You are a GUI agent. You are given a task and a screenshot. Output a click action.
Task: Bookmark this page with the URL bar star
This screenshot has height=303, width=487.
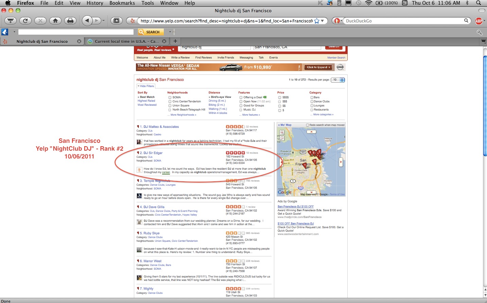(317, 21)
